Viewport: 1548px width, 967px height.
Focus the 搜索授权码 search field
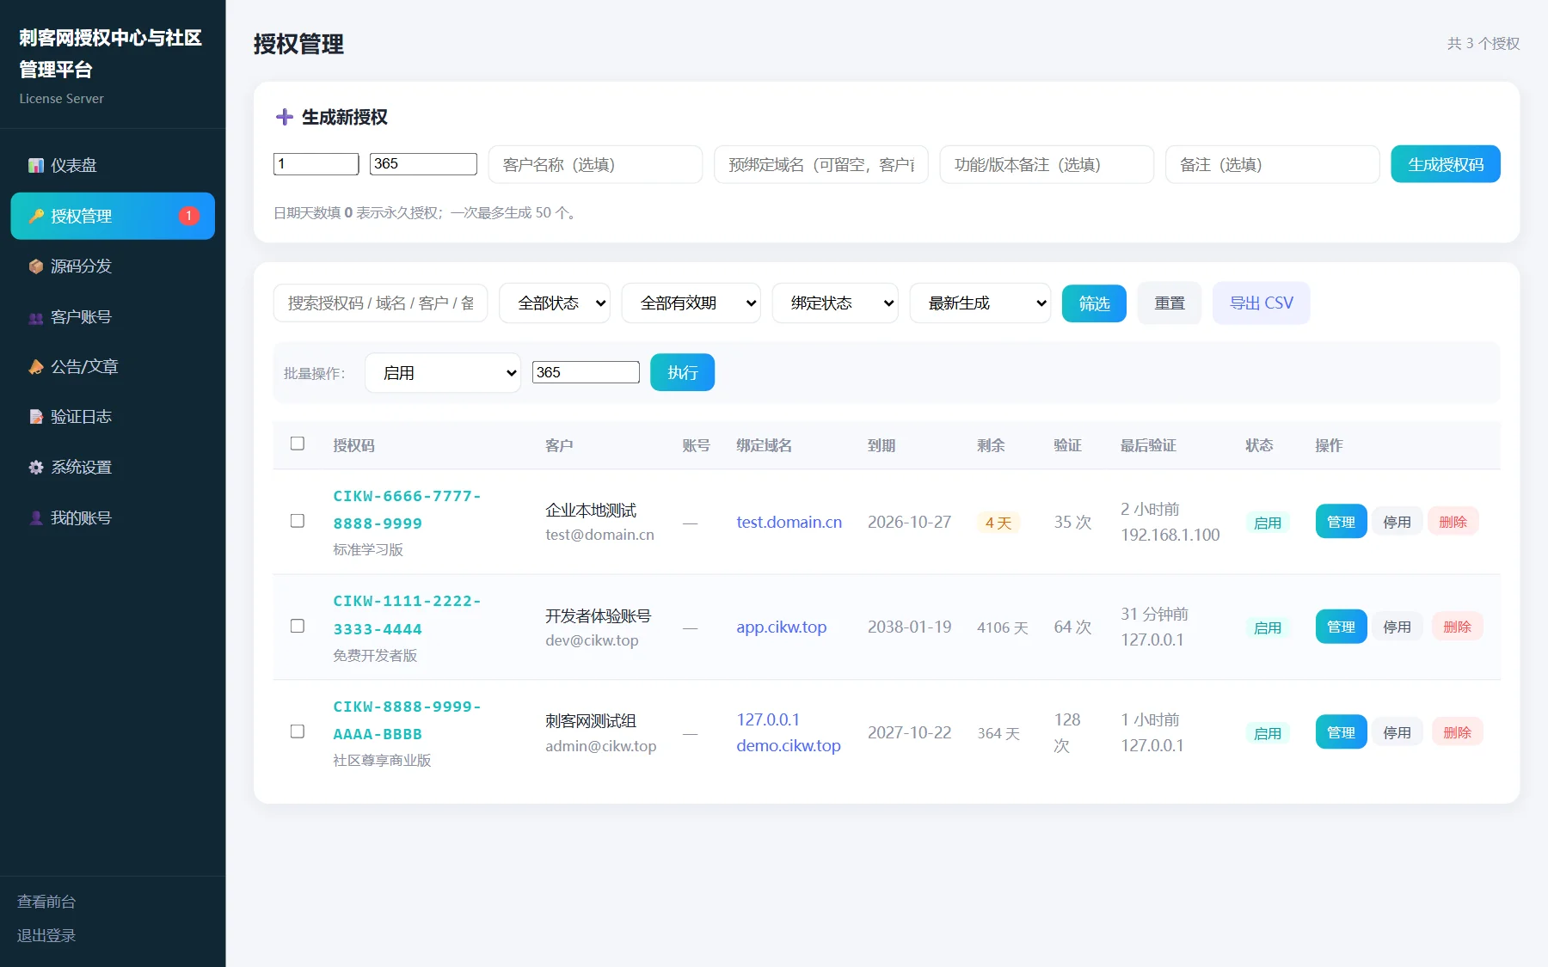pos(380,303)
